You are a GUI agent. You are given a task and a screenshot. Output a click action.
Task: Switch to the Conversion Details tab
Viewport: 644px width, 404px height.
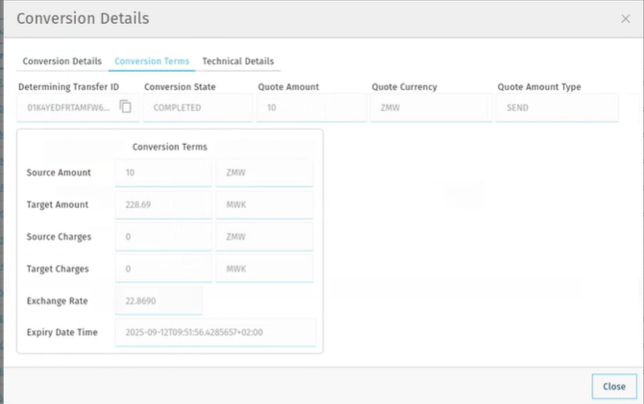click(62, 61)
